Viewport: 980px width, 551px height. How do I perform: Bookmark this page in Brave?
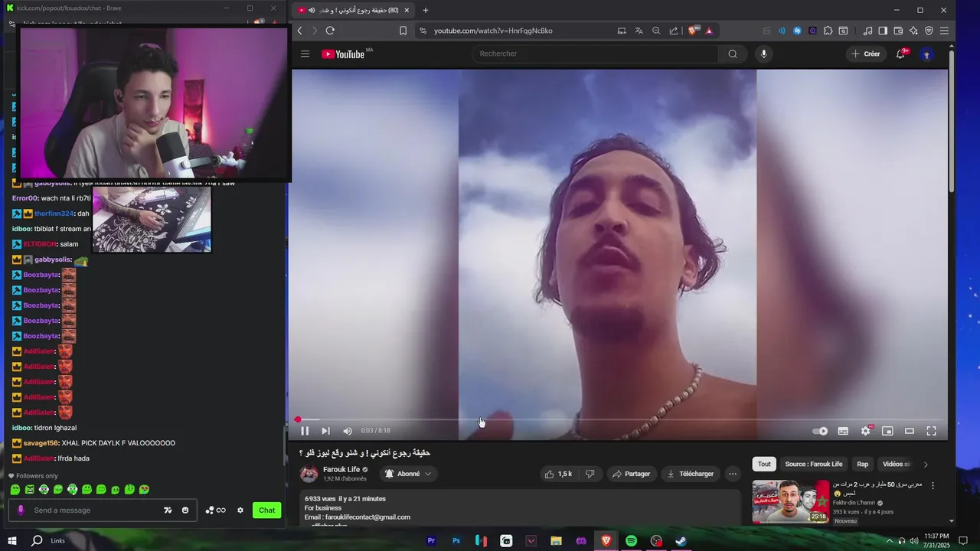[x=403, y=31]
